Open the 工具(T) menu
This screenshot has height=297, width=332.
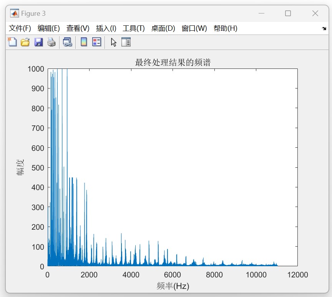[134, 28]
